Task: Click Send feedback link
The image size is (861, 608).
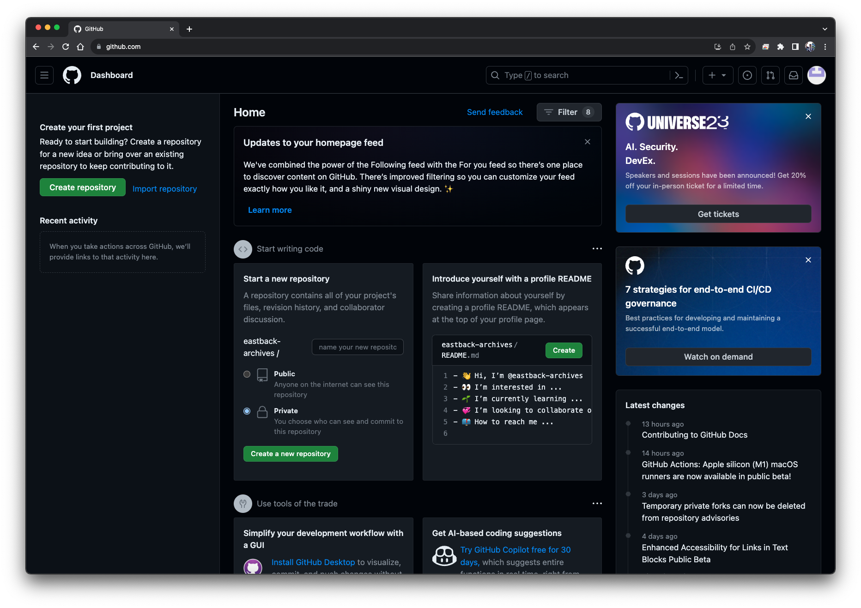Action: click(x=495, y=112)
